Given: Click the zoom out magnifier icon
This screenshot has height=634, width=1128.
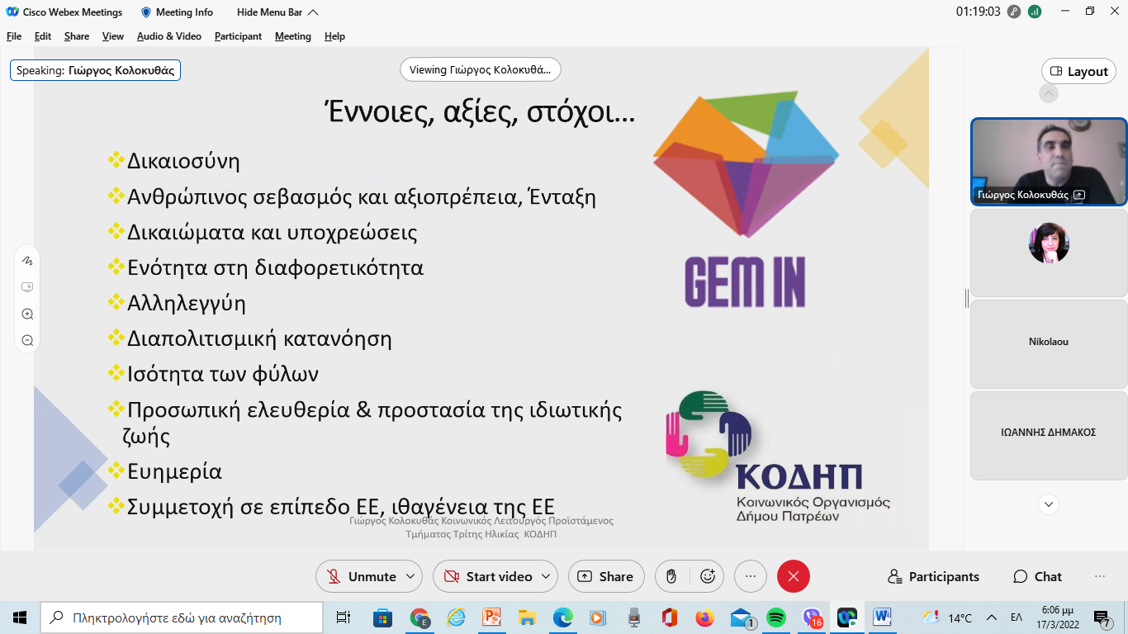Looking at the screenshot, I should [27, 340].
